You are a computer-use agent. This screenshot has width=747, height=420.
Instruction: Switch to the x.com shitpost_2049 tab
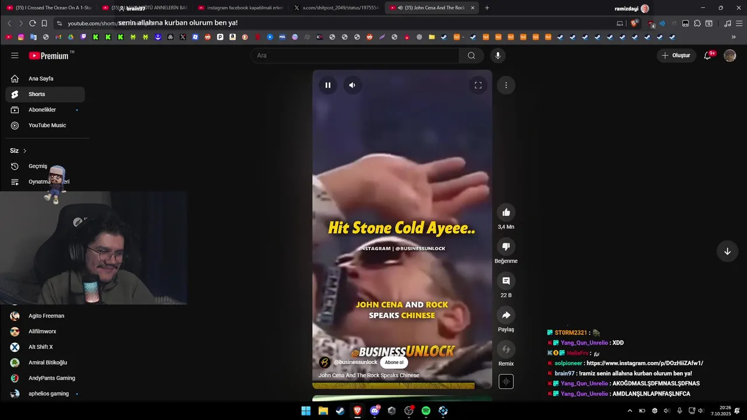[336, 8]
